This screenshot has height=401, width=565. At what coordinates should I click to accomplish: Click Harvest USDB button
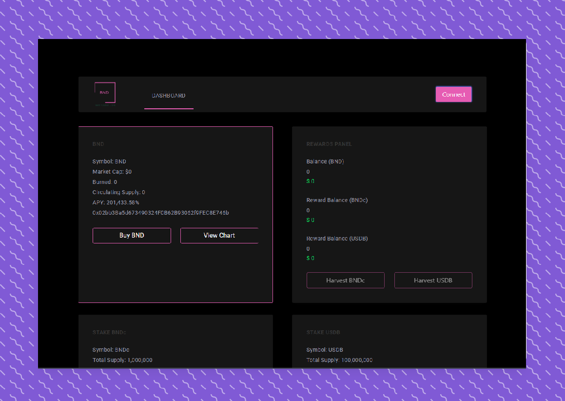click(x=433, y=281)
